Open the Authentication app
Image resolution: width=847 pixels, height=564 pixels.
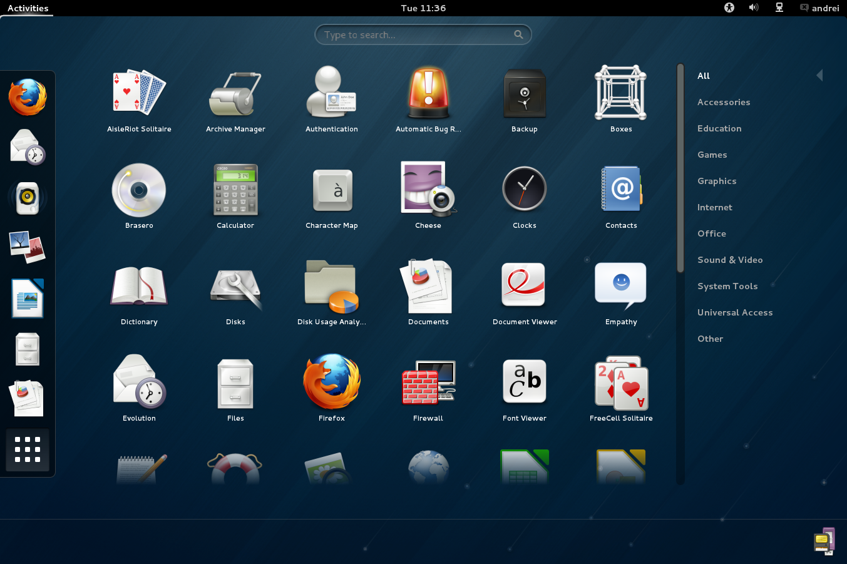coord(332,99)
